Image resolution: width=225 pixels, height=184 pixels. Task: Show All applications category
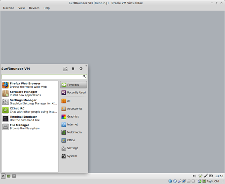pyautogui.click(x=73, y=101)
